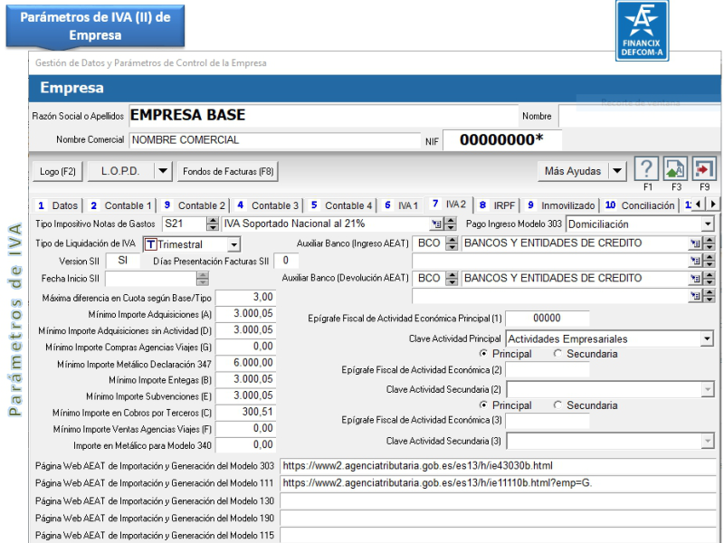Click the F9 exit icon
Viewport: 724px width, 543px height.
704,169
